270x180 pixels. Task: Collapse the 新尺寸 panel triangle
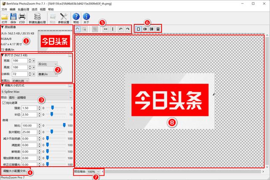2,55
